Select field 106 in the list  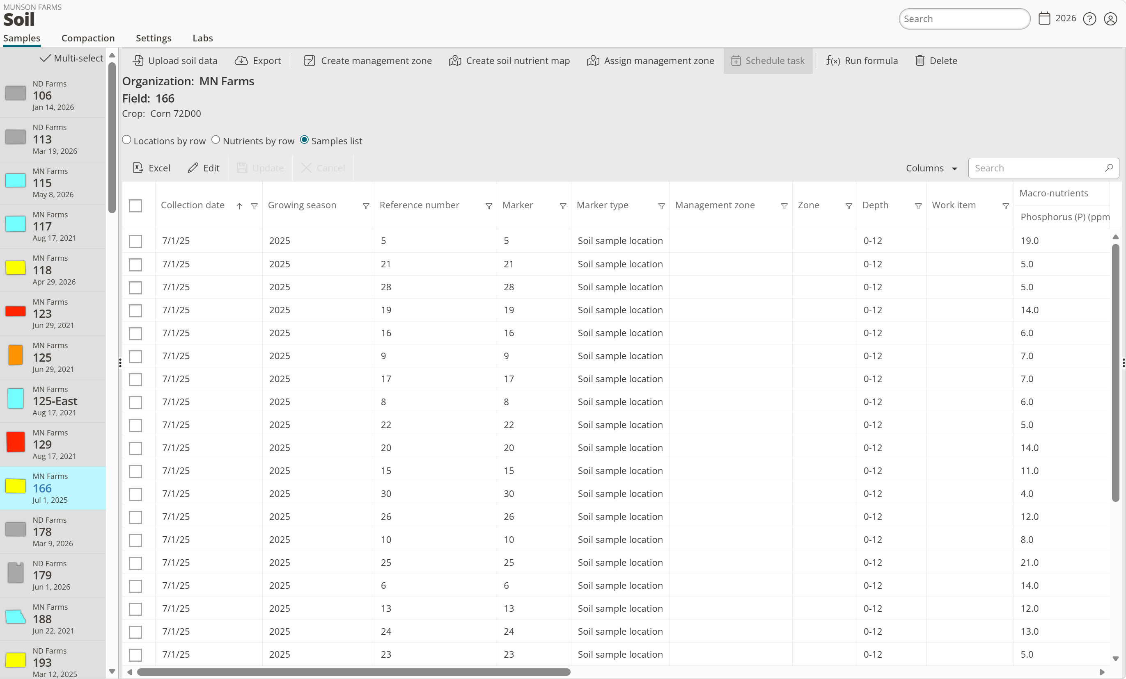click(x=53, y=96)
